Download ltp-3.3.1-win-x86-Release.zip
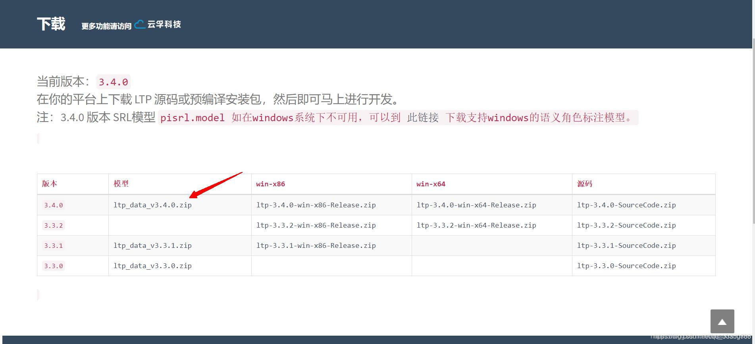Screen dimensions: 755x344 tap(316, 245)
